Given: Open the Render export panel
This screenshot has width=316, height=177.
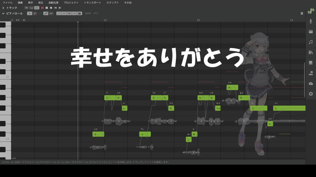Looking at the screenshot, I should point(310,73).
